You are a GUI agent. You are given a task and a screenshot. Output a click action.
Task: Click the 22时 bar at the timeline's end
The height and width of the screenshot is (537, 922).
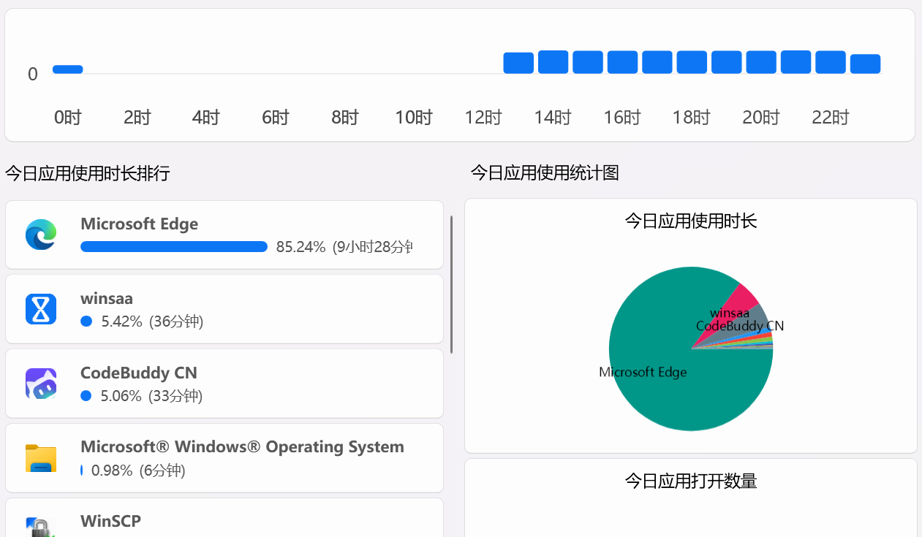coord(830,63)
